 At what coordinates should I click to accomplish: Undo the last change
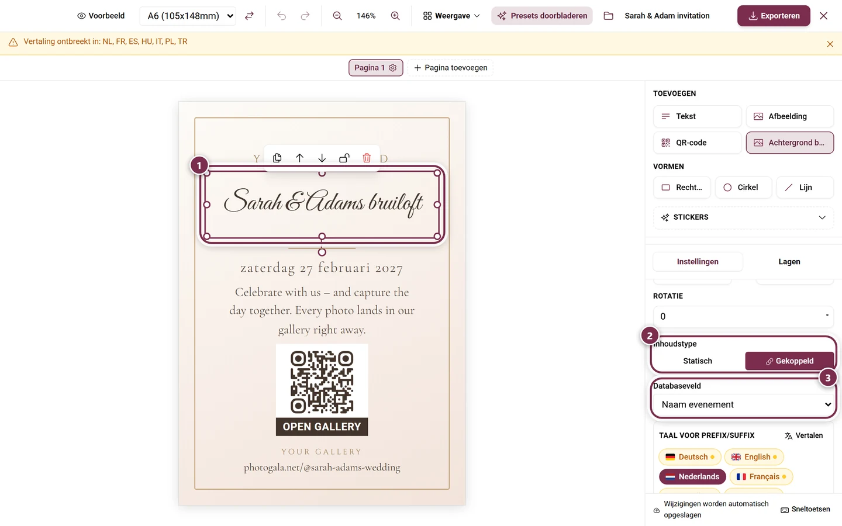(281, 16)
